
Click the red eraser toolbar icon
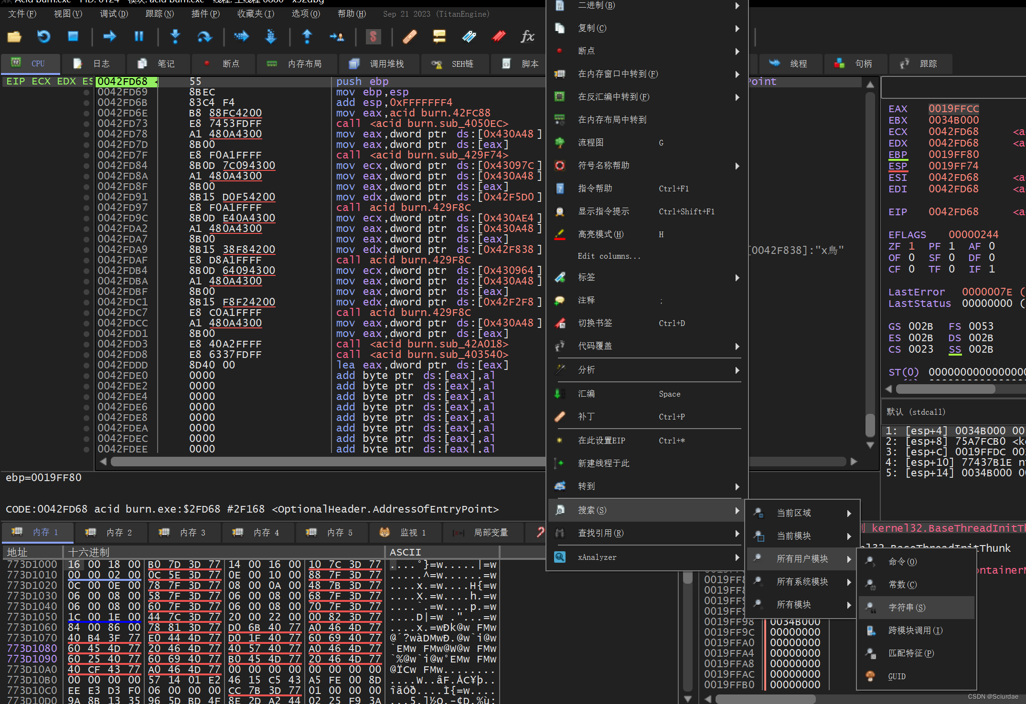click(499, 36)
